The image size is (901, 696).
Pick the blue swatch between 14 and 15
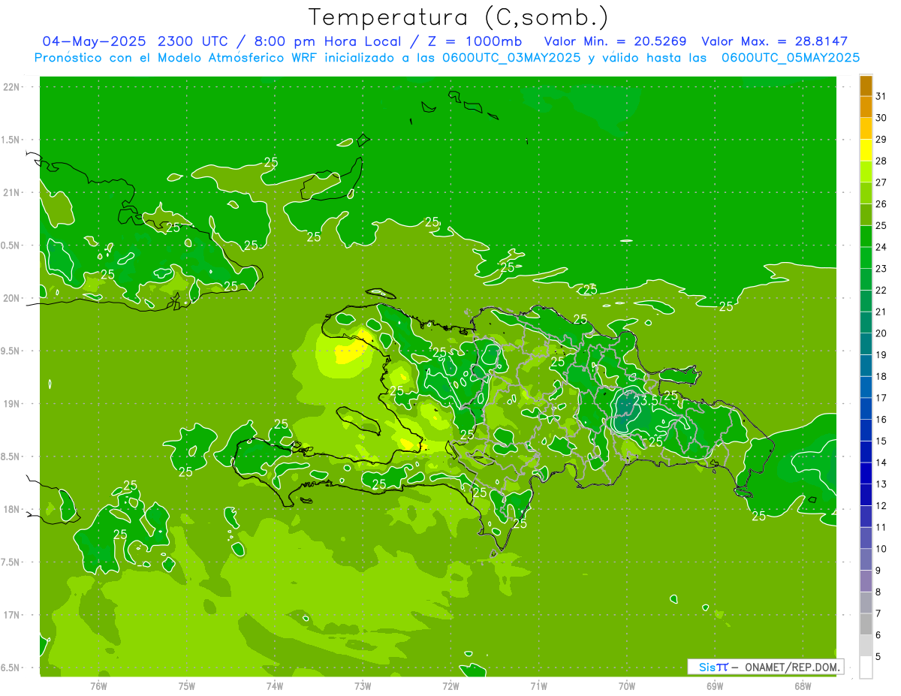click(866, 452)
